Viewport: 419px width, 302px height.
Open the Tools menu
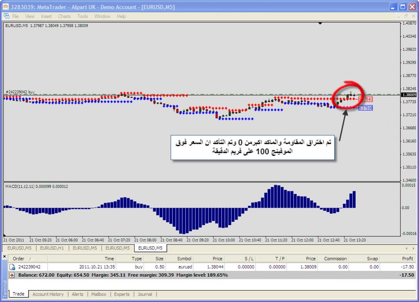(83, 16)
